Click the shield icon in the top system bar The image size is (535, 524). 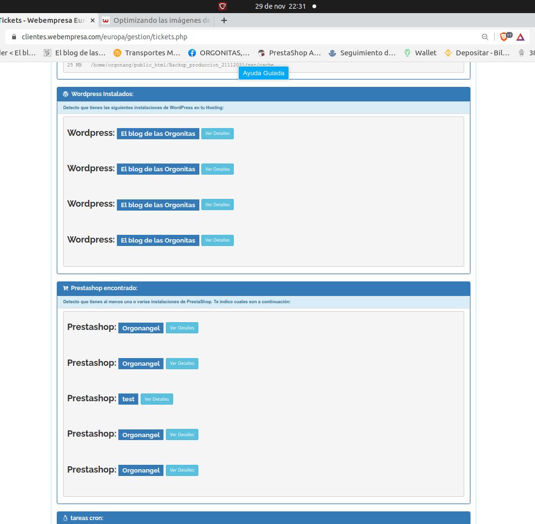223,6
